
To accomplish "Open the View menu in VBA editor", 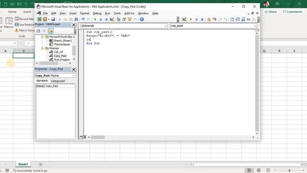I will click(x=63, y=13).
